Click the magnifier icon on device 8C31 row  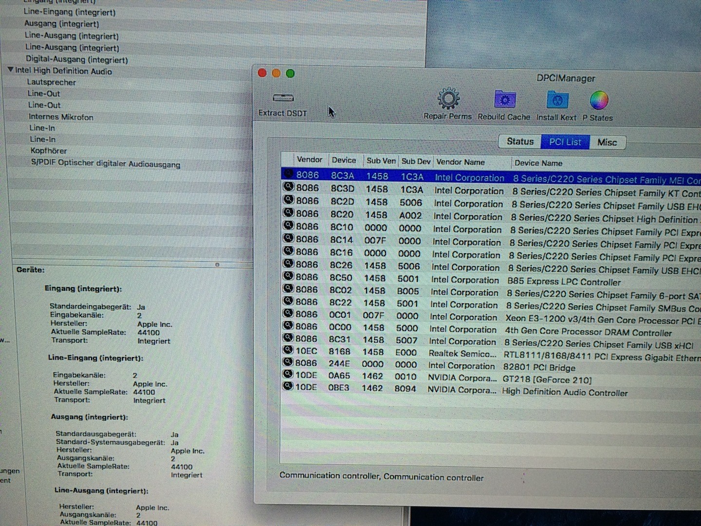[288, 338]
